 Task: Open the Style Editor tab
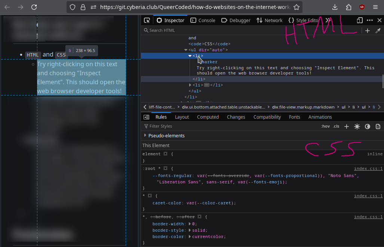coord(304,20)
